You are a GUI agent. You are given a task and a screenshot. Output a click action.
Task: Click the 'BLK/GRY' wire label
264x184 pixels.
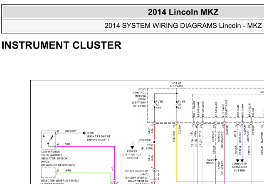pyautogui.click(x=71, y=131)
